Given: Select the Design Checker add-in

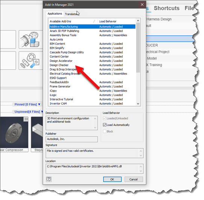Looking at the screenshot, I should pyautogui.click(x=92, y=65).
